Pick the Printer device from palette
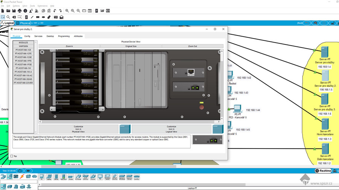 [x=71, y=177]
